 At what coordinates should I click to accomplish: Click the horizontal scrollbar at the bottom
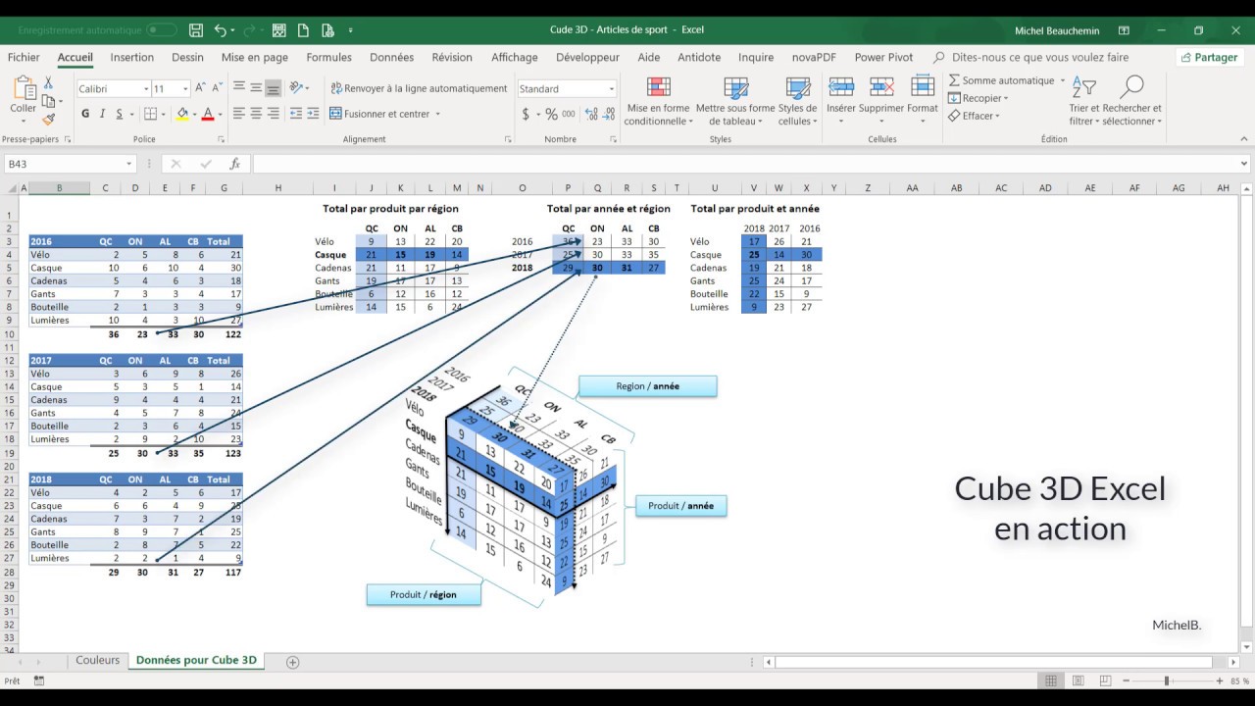(x=996, y=662)
